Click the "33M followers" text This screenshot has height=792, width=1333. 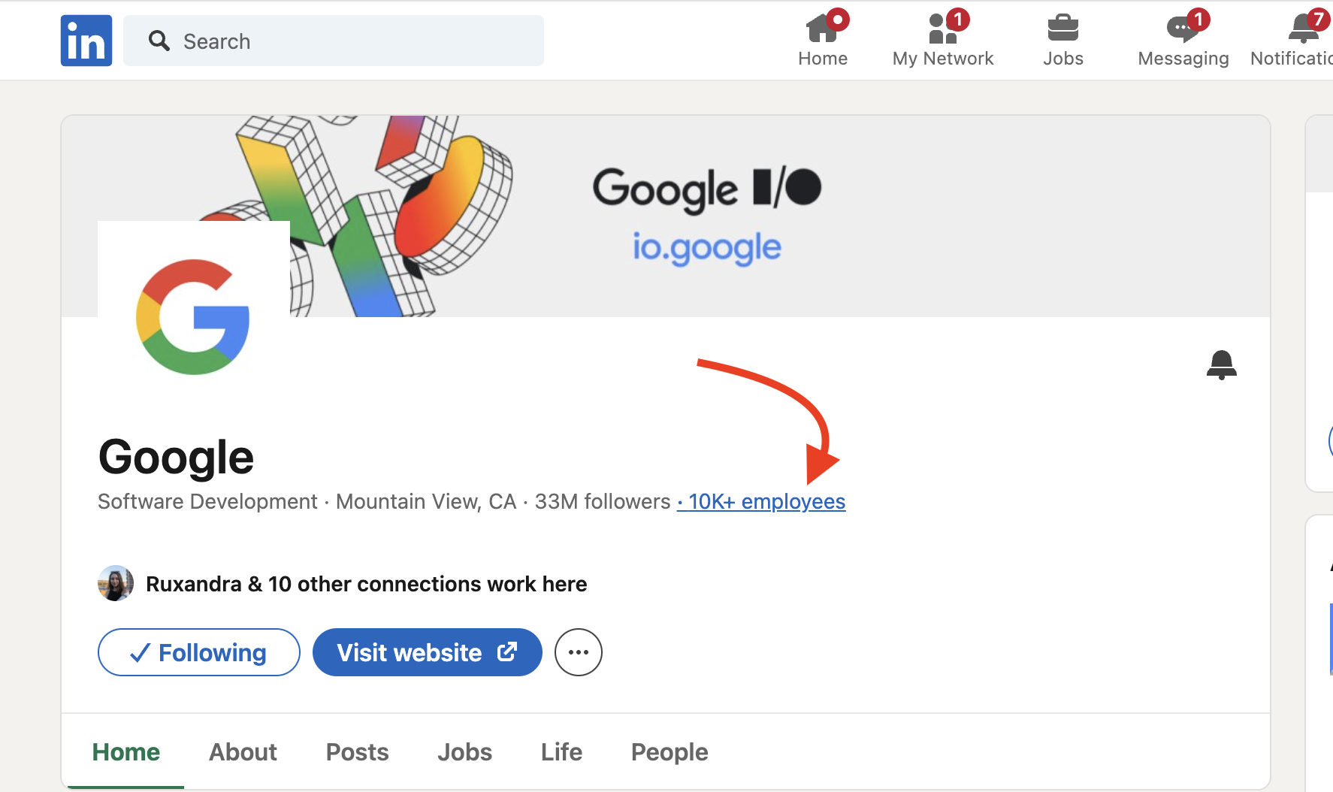coord(603,501)
